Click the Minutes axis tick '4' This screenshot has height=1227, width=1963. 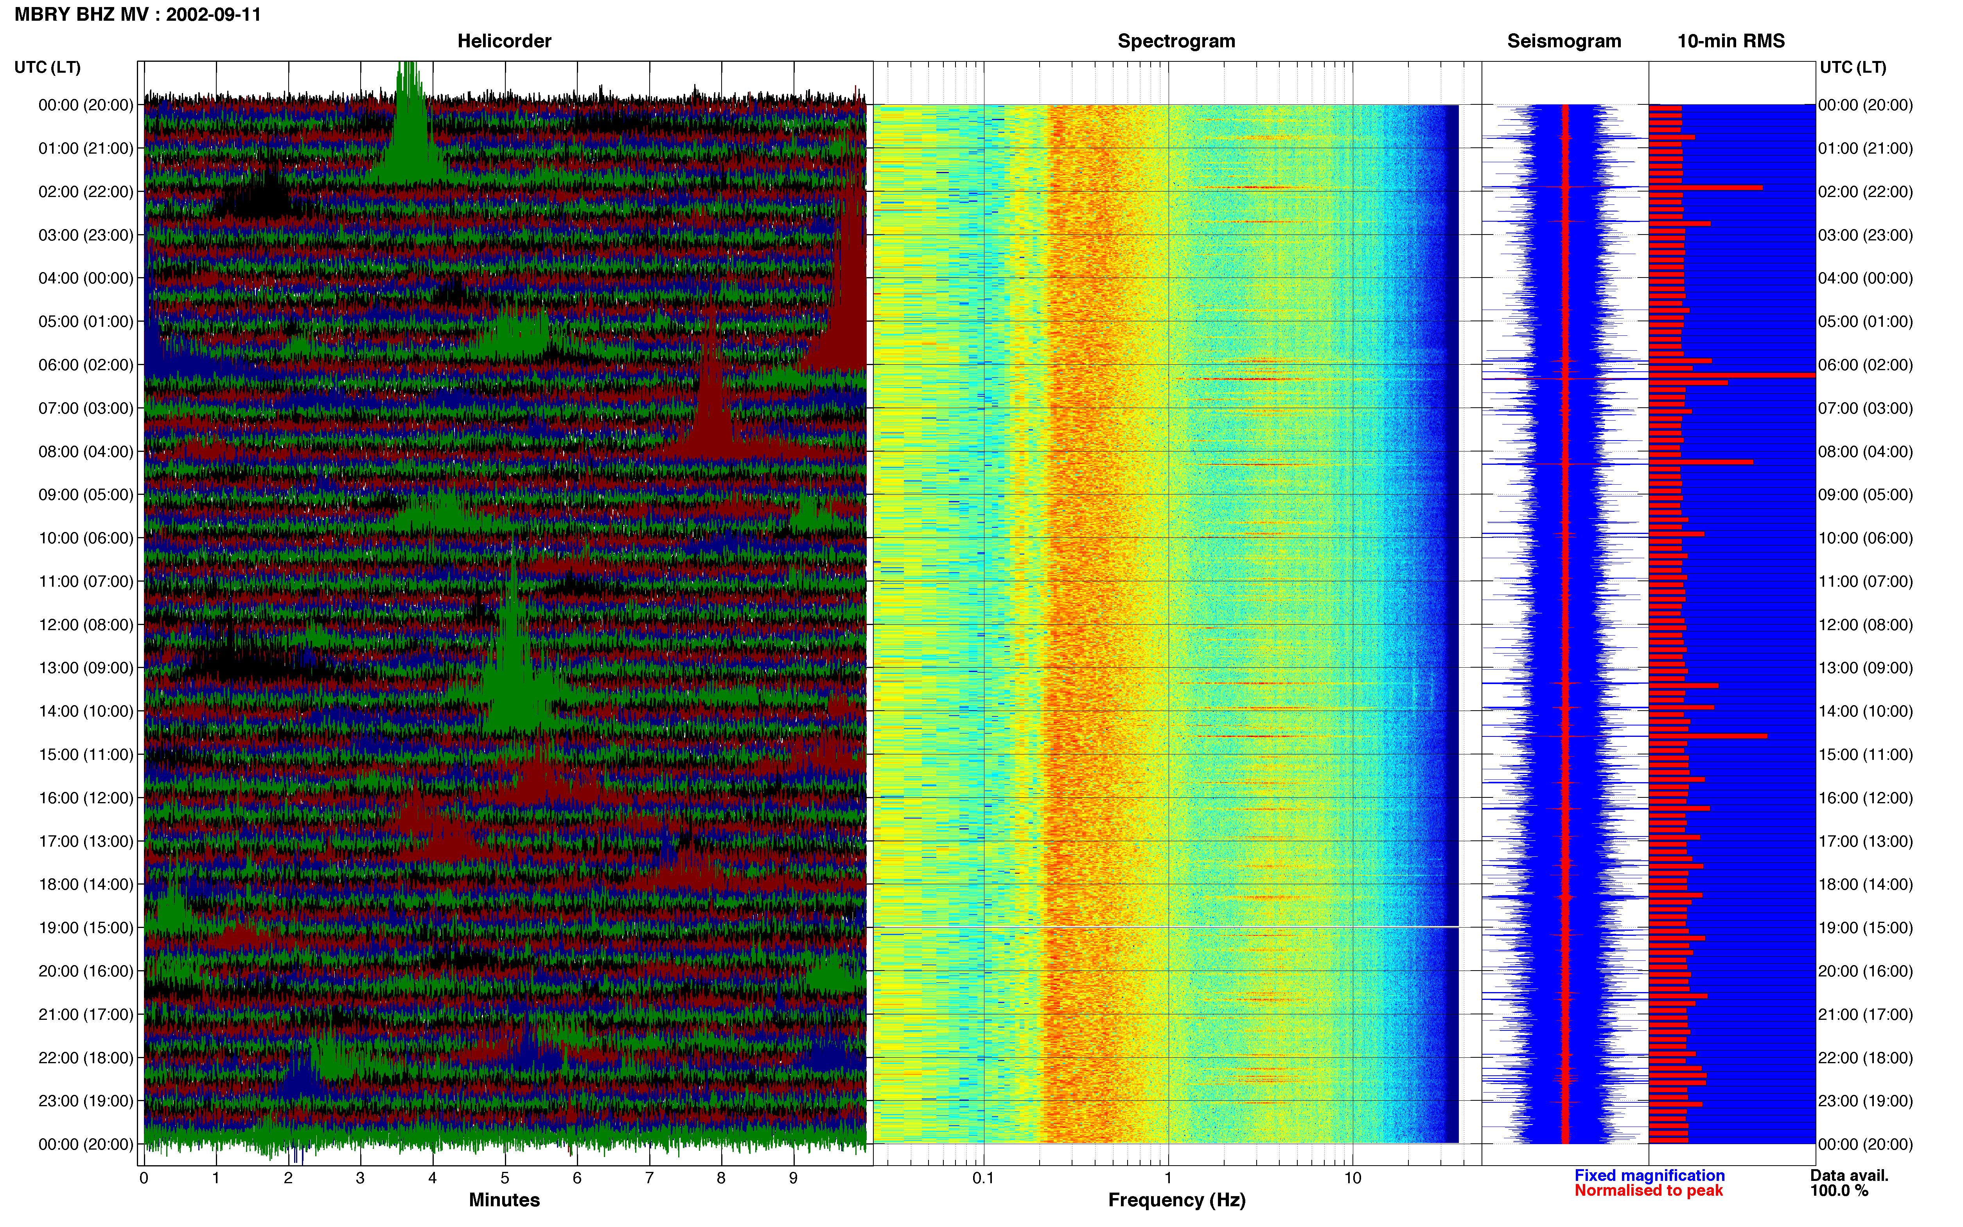pyautogui.click(x=433, y=1178)
